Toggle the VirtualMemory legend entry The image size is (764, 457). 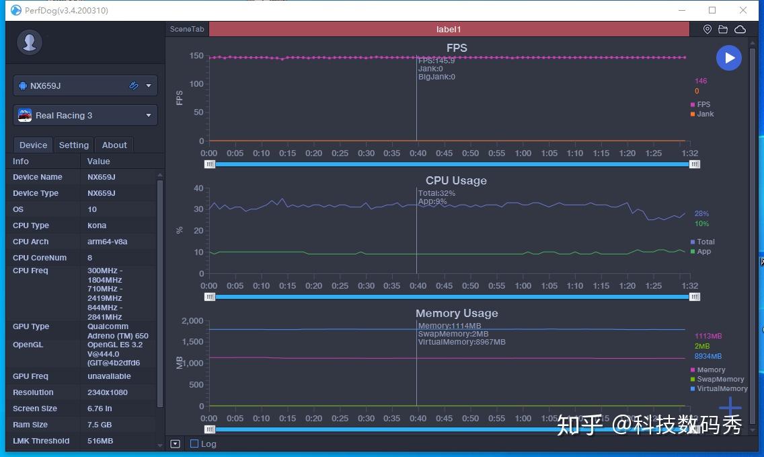[719, 389]
